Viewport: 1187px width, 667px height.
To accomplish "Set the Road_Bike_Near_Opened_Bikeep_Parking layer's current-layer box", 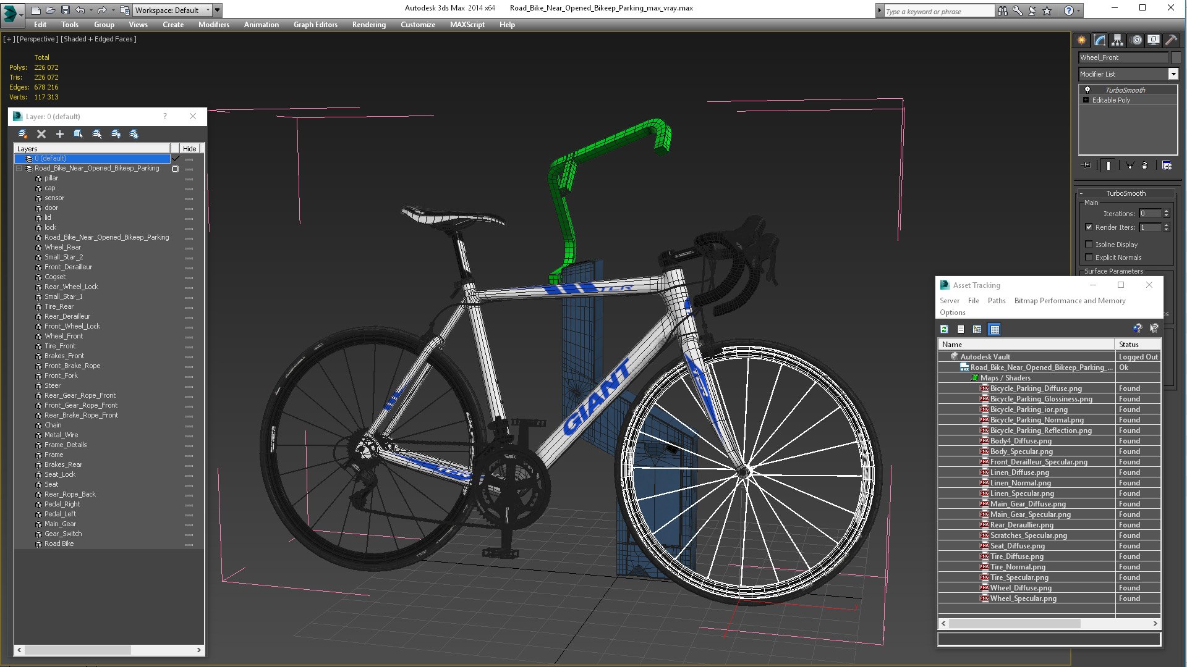I will pos(176,169).
